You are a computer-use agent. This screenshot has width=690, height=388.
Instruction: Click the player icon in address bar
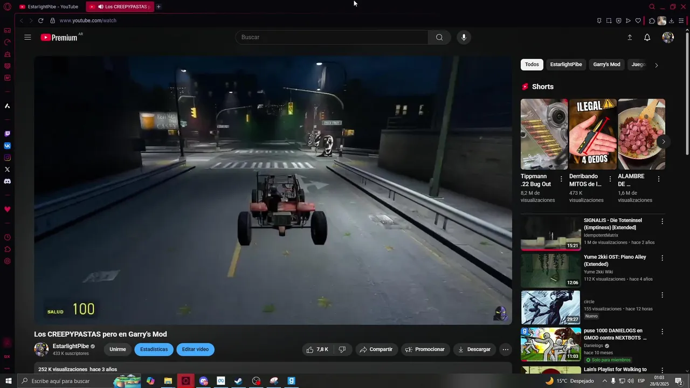(628, 20)
